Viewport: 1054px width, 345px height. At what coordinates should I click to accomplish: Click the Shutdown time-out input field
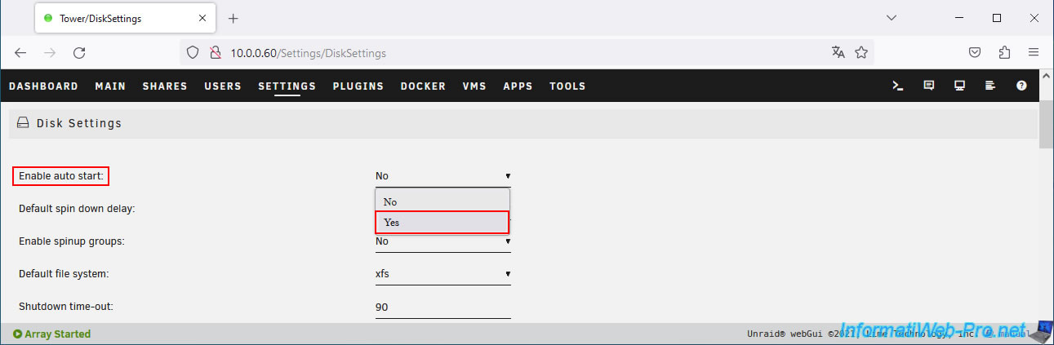[x=443, y=307]
